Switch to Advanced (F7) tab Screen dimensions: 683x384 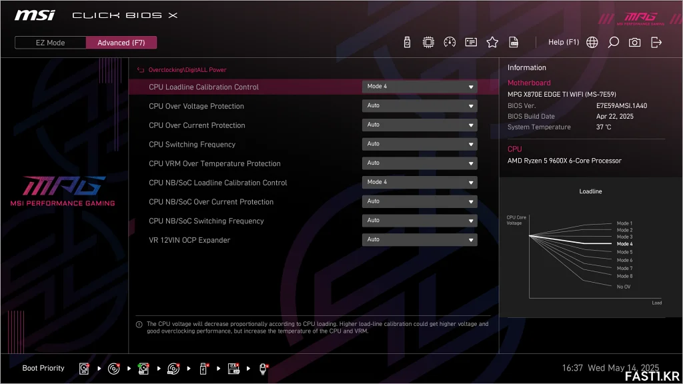(x=121, y=43)
